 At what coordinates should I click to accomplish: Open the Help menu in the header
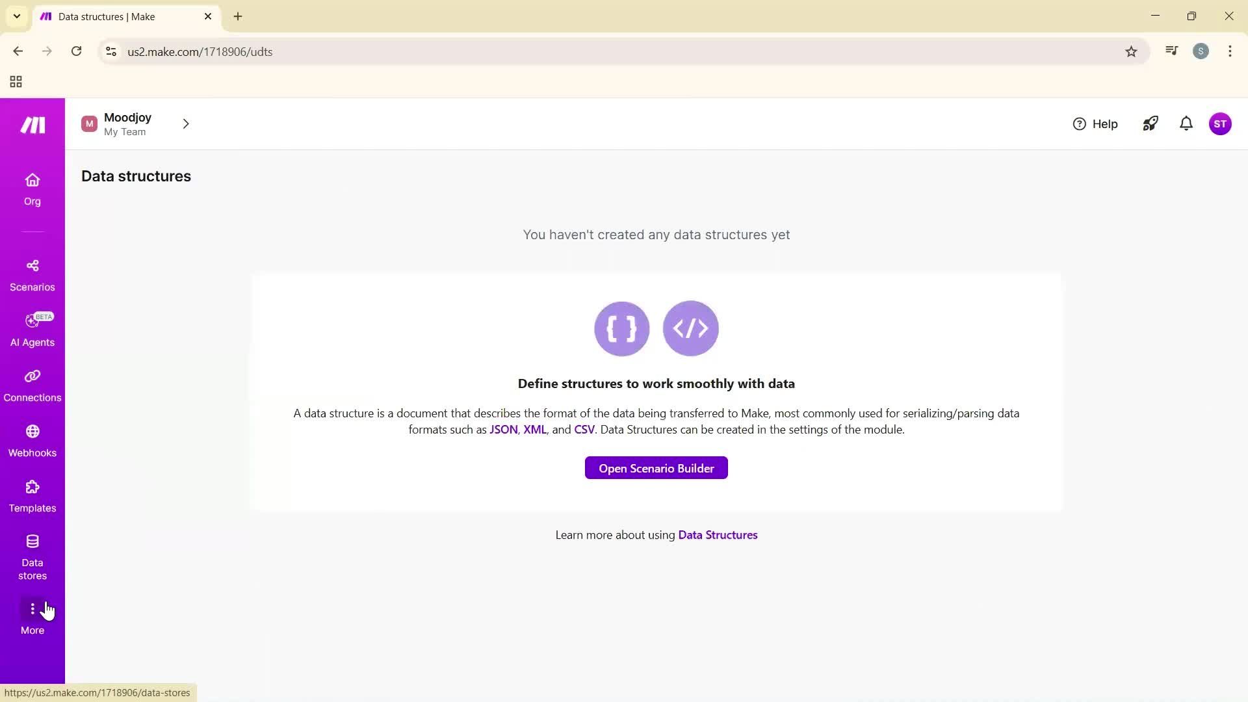[1095, 123]
